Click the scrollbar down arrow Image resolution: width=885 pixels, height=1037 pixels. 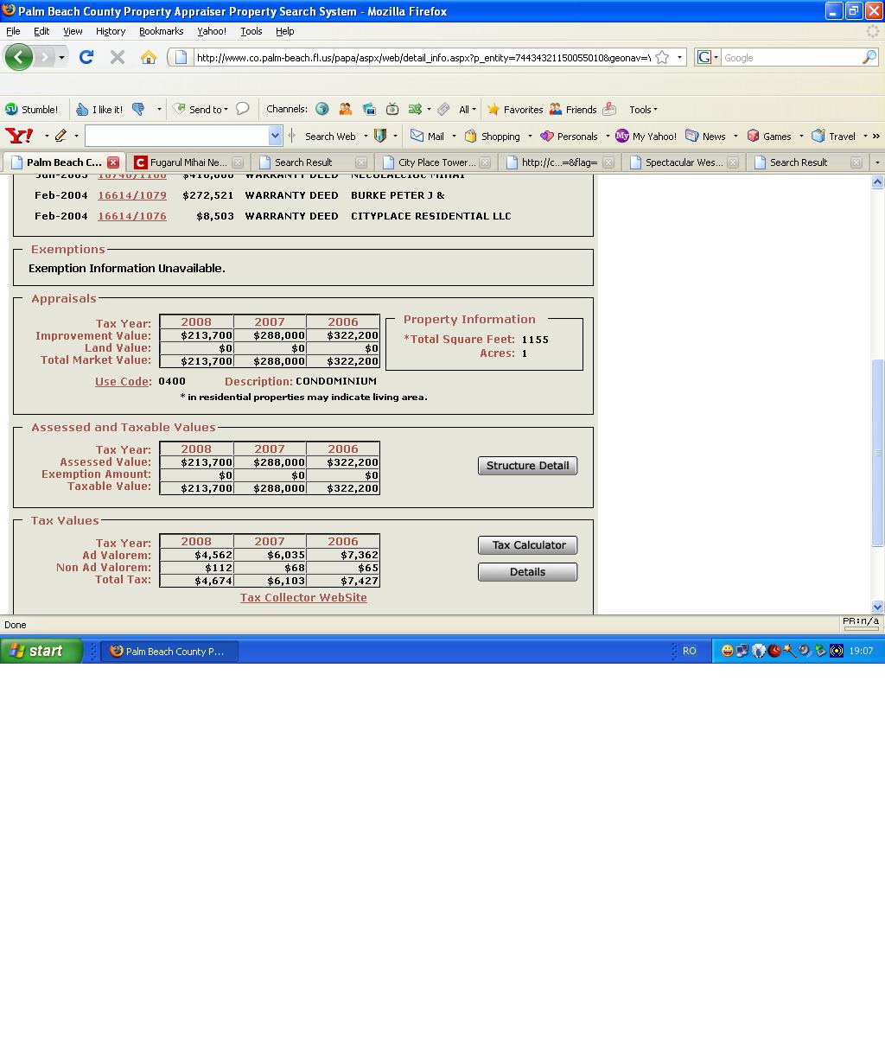click(878, 608)
